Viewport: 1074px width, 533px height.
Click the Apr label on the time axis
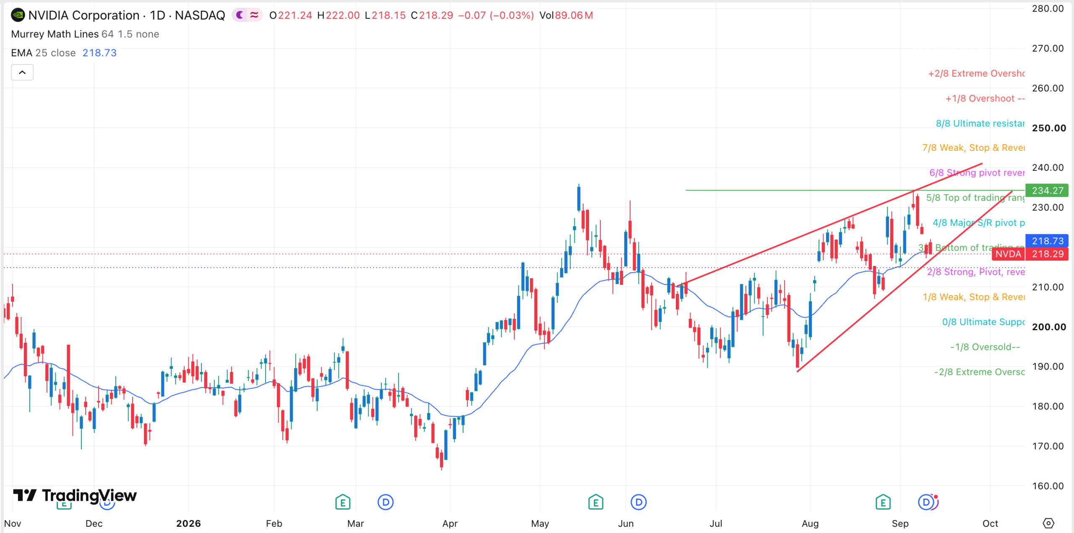(450, 523)
